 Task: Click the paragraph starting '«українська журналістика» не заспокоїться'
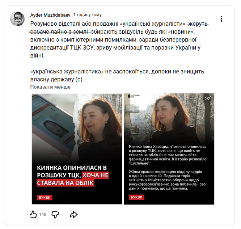[x=117, y=76]
